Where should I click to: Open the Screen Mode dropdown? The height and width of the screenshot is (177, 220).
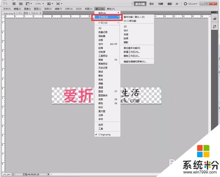[x=59, y=4]
